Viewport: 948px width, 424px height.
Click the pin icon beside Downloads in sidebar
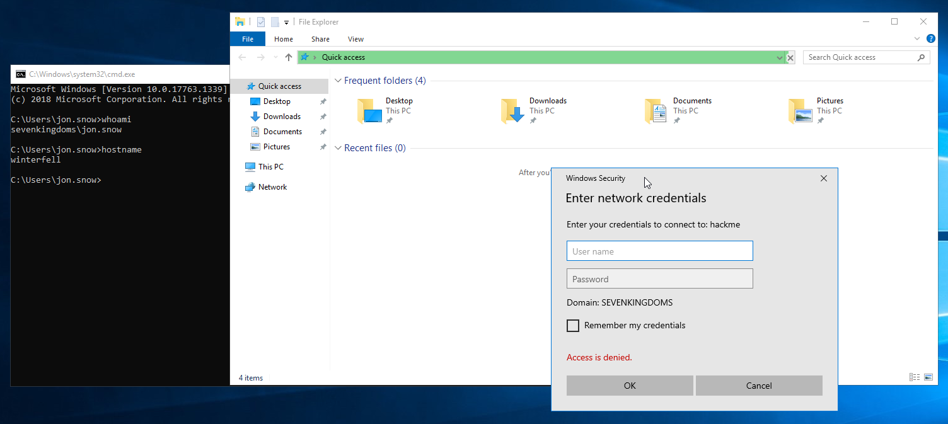click(323, 117)
